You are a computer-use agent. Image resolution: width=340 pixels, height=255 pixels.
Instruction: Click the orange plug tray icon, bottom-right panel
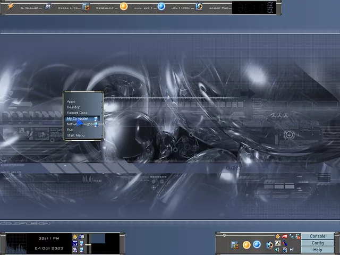[x=277, y=236]
